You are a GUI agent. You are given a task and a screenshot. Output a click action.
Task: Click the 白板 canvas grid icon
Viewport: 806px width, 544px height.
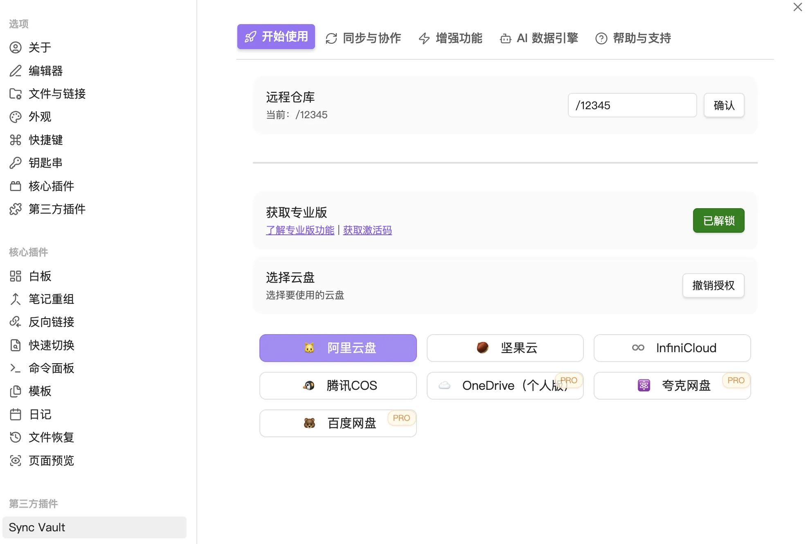click(16, 276)
